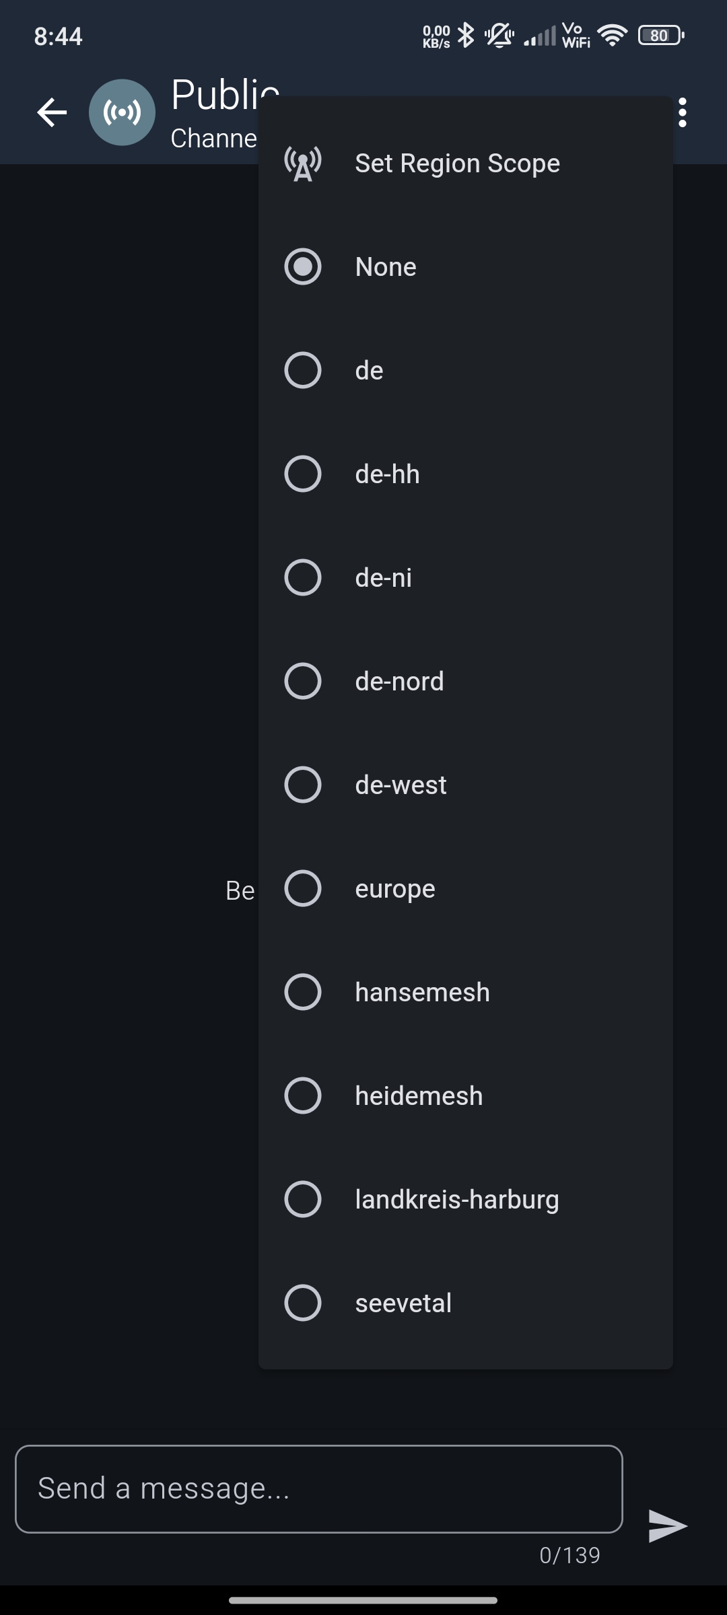
Task: Tap the Wi-Fi status bar icon
Action: click(x=612, y=35)
